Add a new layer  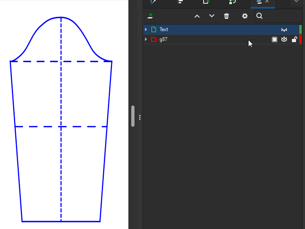(x=150, y=16)
